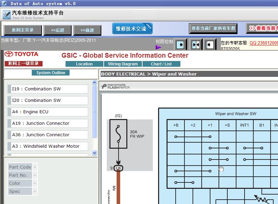Click the Part No. label
This screenshot has height=204, width=278.
[x=20, y=175]
